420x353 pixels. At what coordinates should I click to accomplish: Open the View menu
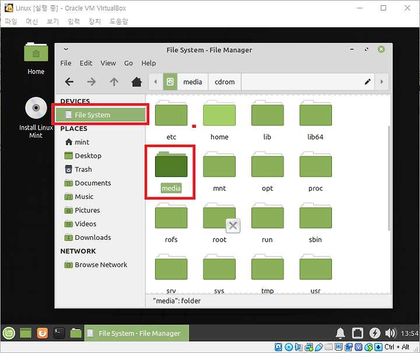pos(108,63)
